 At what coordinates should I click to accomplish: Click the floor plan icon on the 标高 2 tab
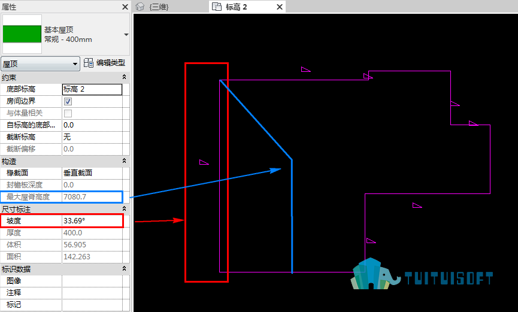tap(217, 7)
